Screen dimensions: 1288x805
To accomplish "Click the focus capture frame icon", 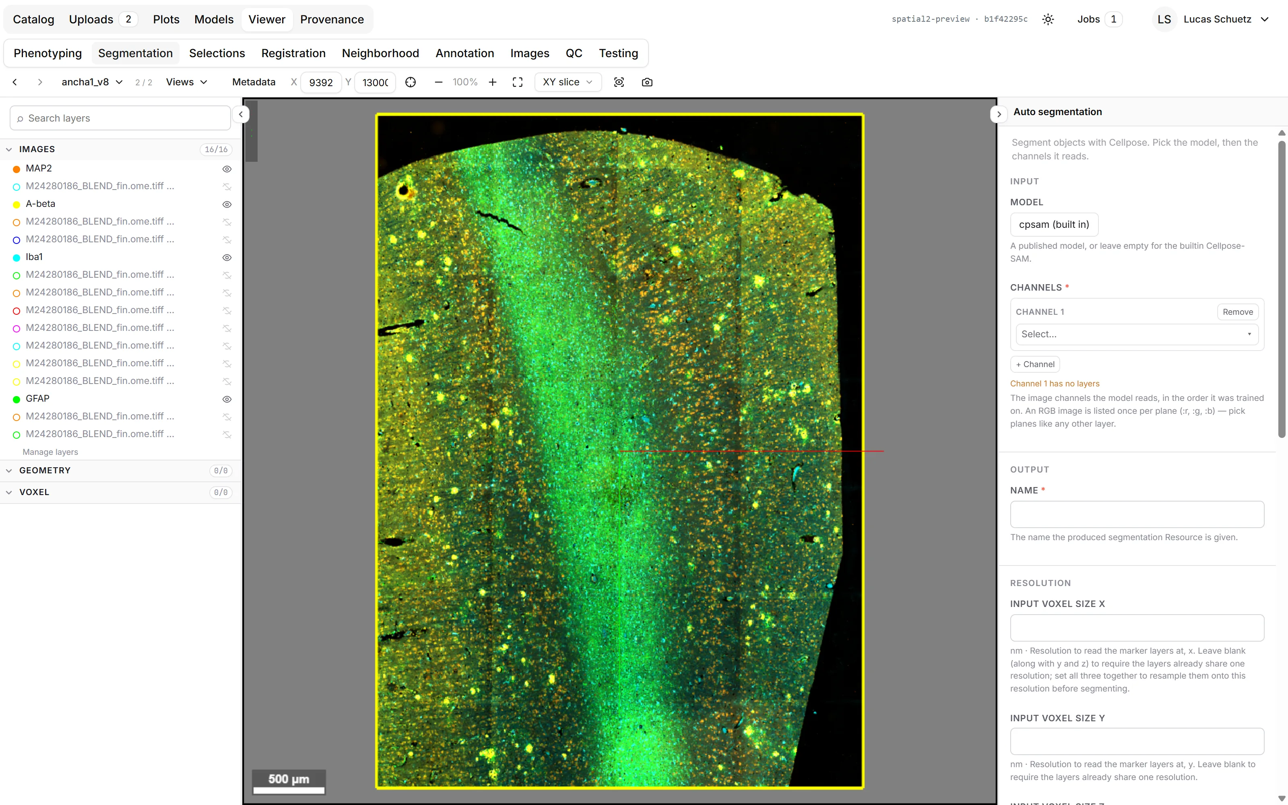I will coord(619,82).
